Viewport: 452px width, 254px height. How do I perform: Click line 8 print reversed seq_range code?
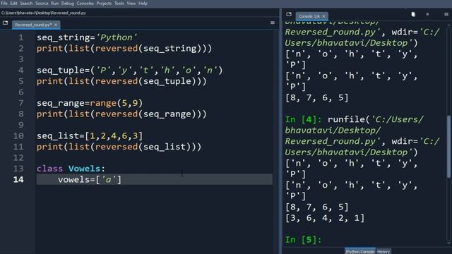[x=121, y=114]
